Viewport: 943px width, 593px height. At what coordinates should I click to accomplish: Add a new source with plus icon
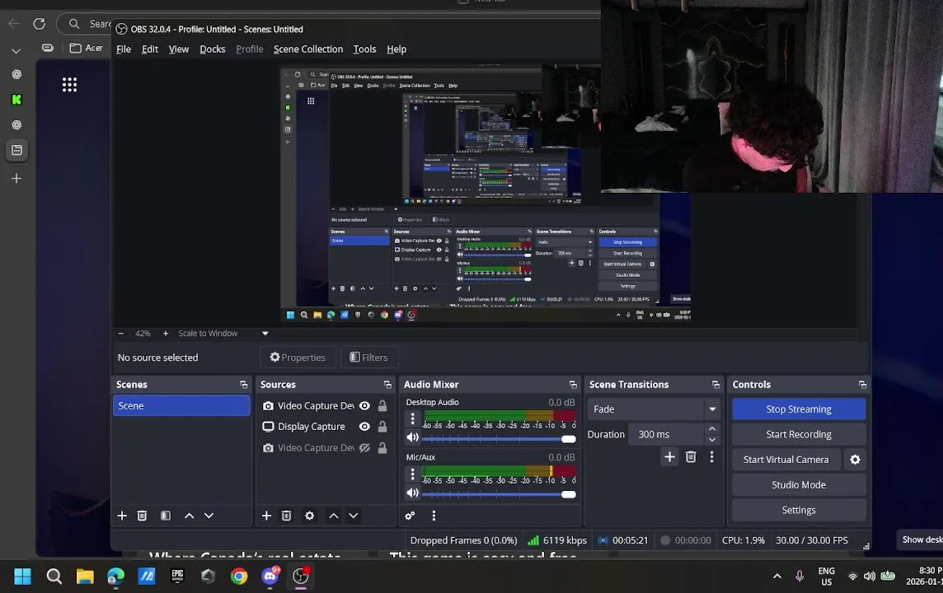pos(266,516)
